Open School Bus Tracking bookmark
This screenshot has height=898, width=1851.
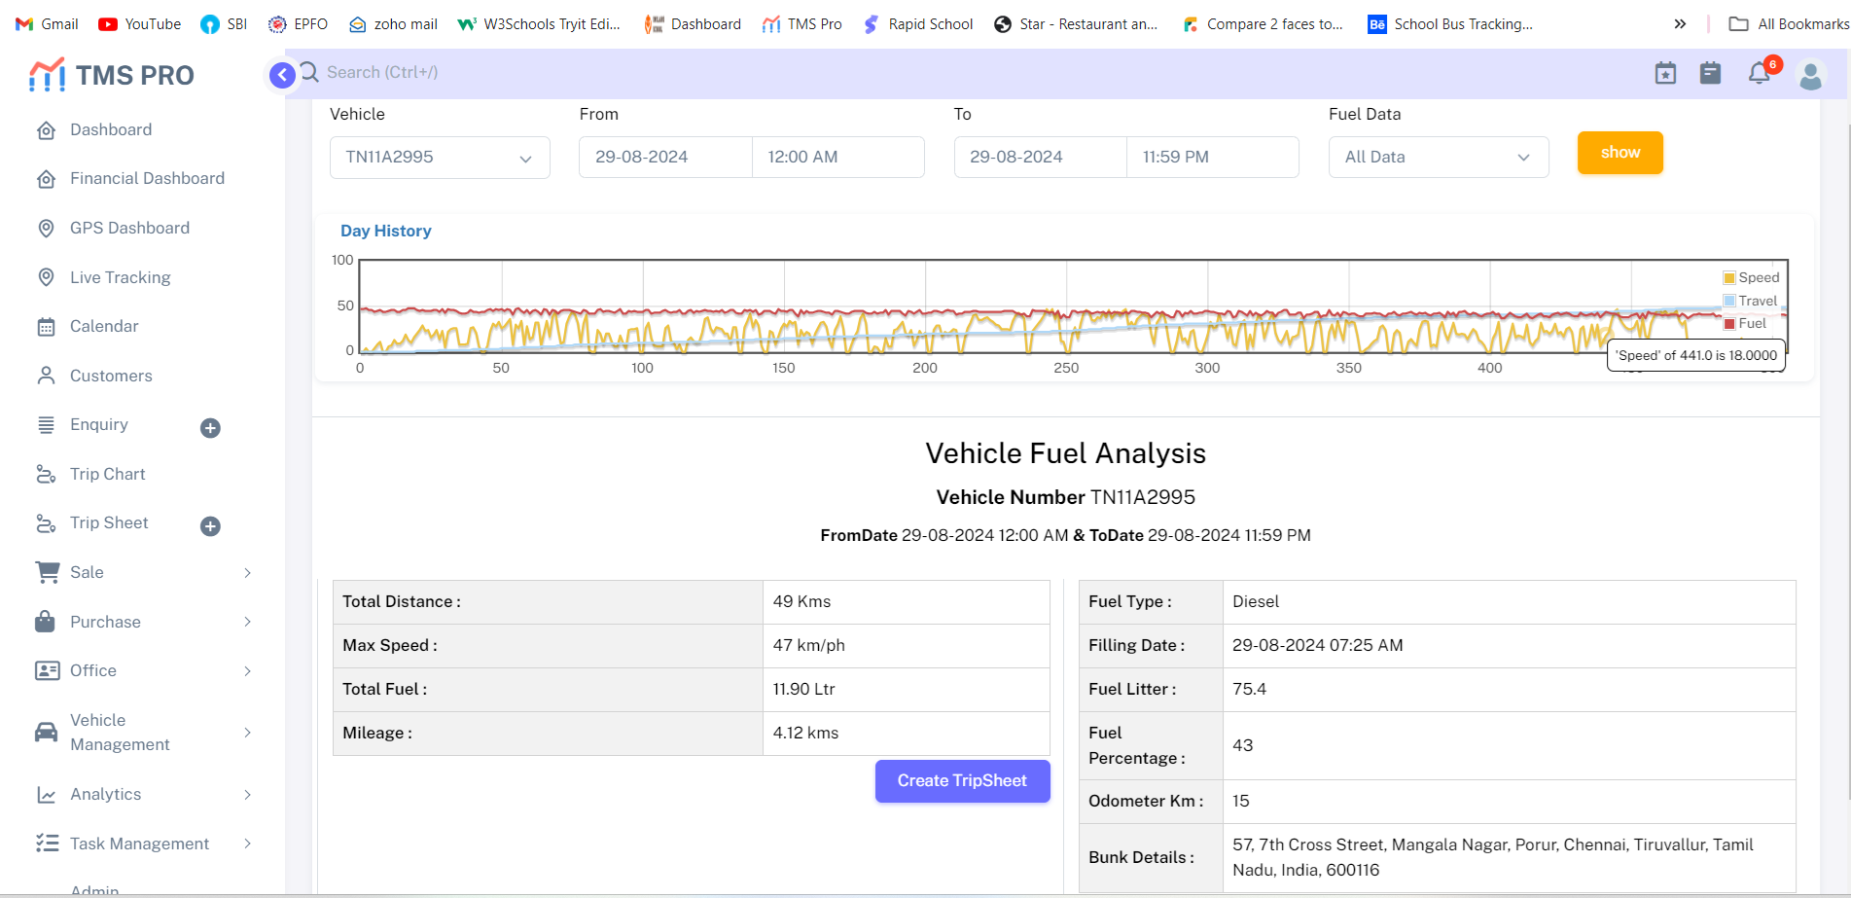(1450, 23)
